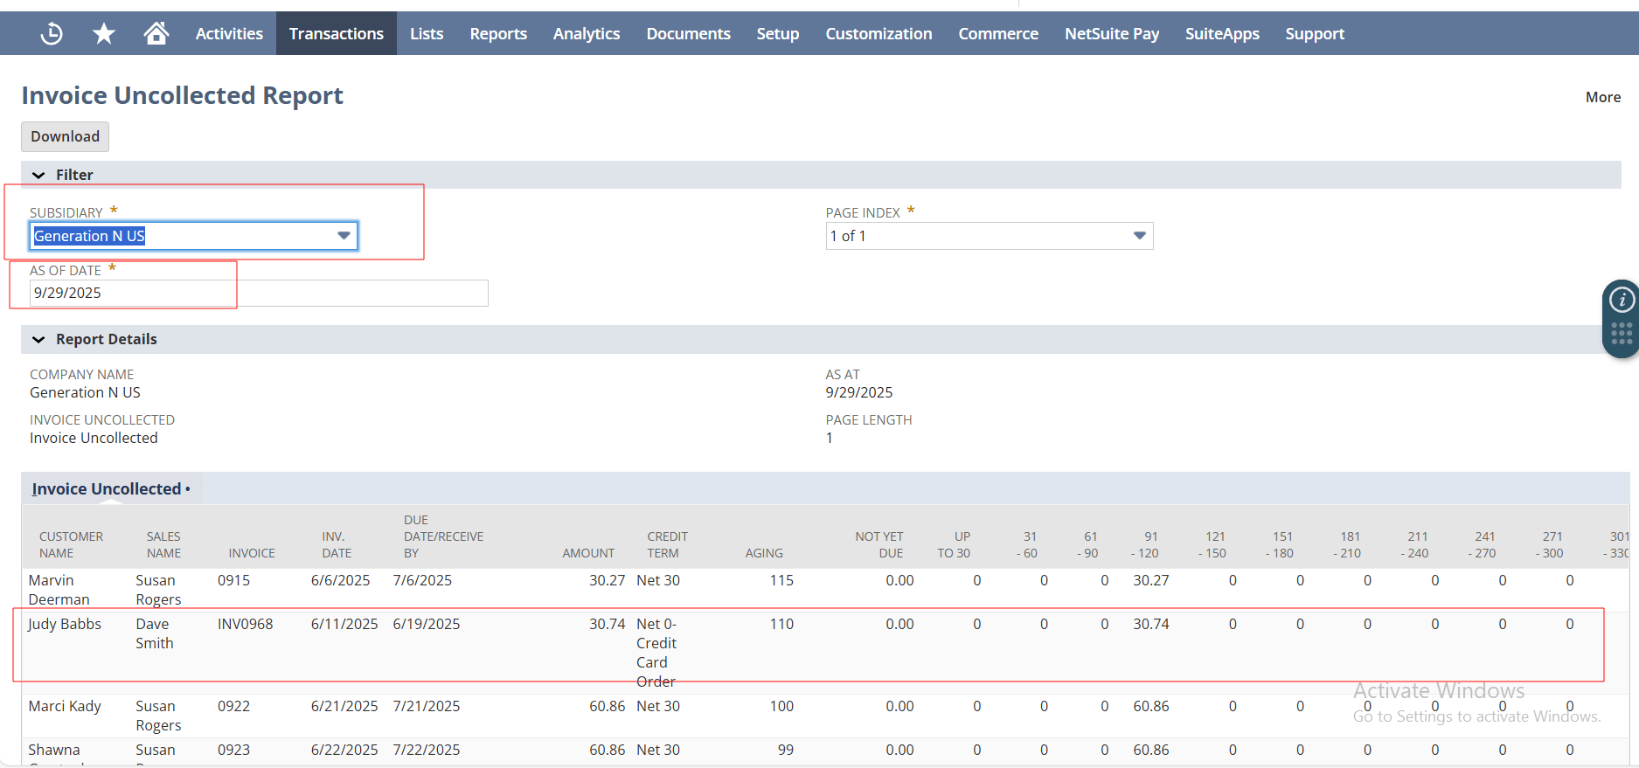The height and width of the screenshot is (768, 1639).
Task: Open the Analytics menu
Action: (587, 34)
